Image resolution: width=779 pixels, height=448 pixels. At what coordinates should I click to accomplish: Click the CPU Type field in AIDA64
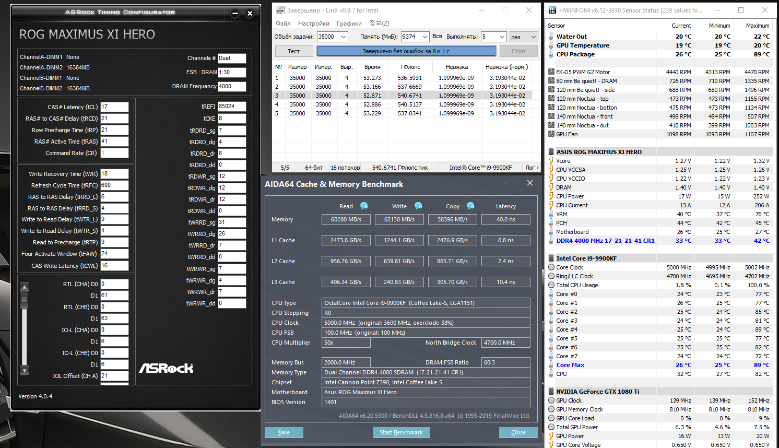(426, 303)
